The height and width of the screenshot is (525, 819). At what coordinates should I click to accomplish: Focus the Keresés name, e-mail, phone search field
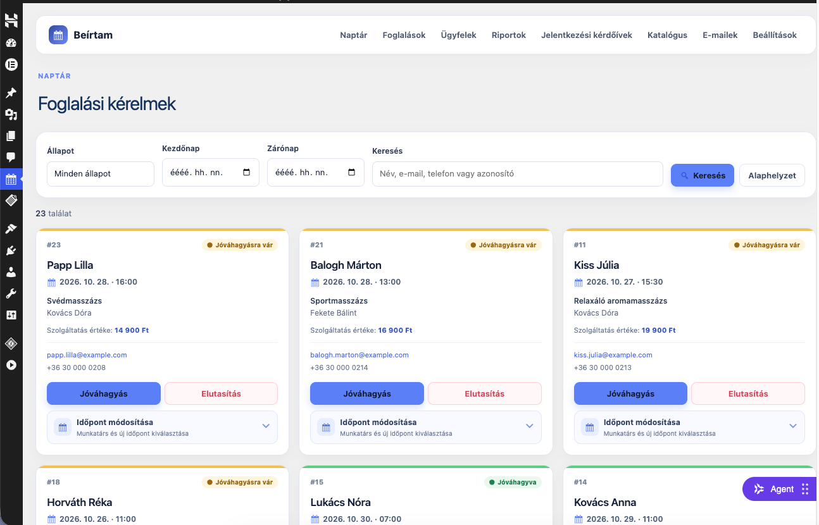pos(518,174)
